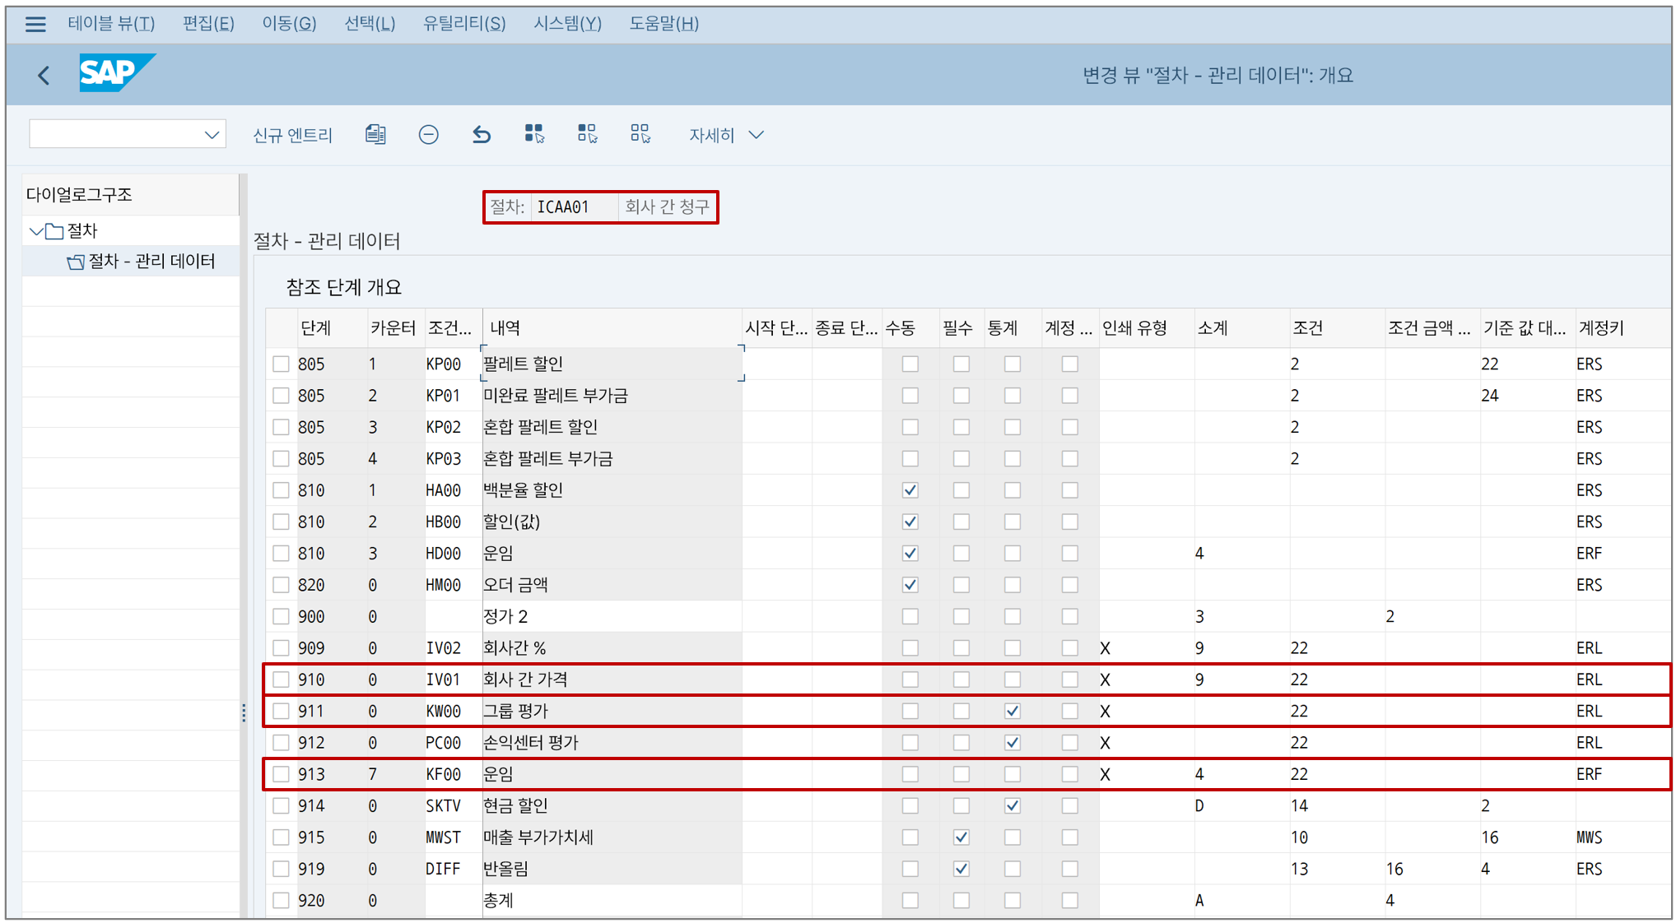
Task: Click the delete (minus circle) icon
Action: pyautogui.click(x=428, y=135)
